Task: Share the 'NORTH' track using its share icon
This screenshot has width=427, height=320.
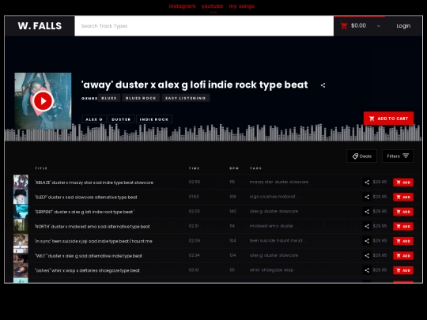Action: (367, 226)
